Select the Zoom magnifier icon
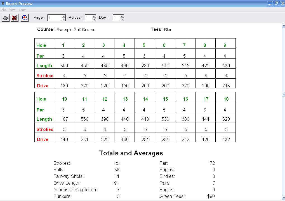 click(x=24, y=18)
